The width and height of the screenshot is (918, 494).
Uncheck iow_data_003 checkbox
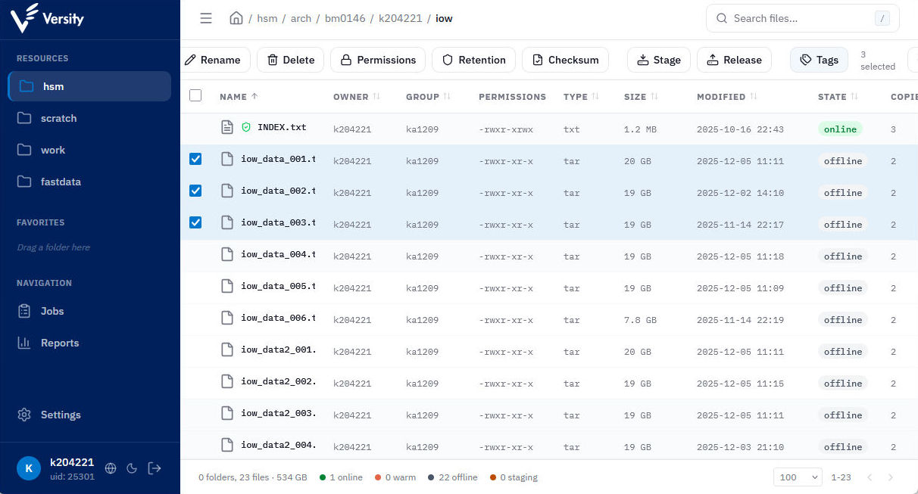(x=195, y=222)
